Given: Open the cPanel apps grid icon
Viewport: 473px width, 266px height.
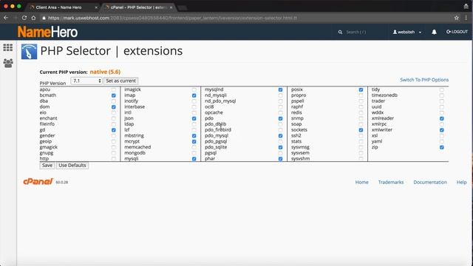Looking at the screenshot, I should point(8,47).
